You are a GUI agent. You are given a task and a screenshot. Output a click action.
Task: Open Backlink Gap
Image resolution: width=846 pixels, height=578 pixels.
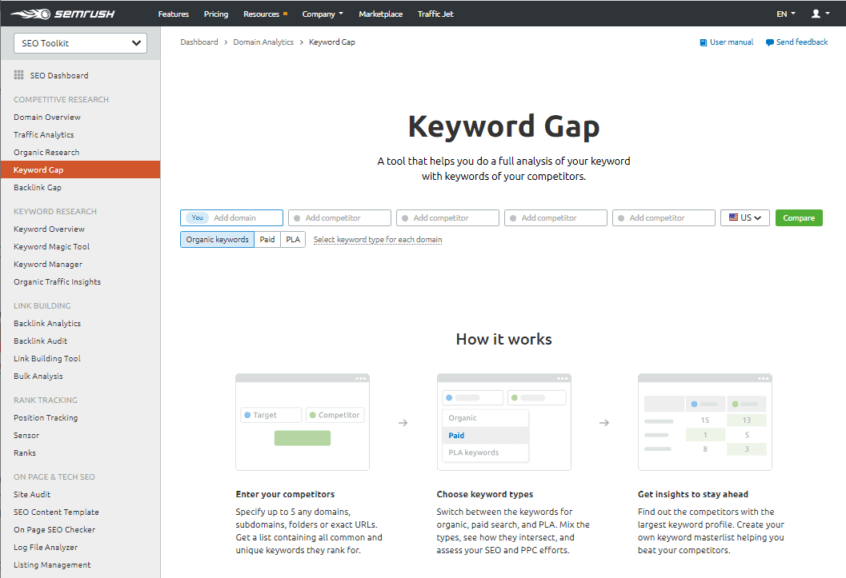pos(38,187)
